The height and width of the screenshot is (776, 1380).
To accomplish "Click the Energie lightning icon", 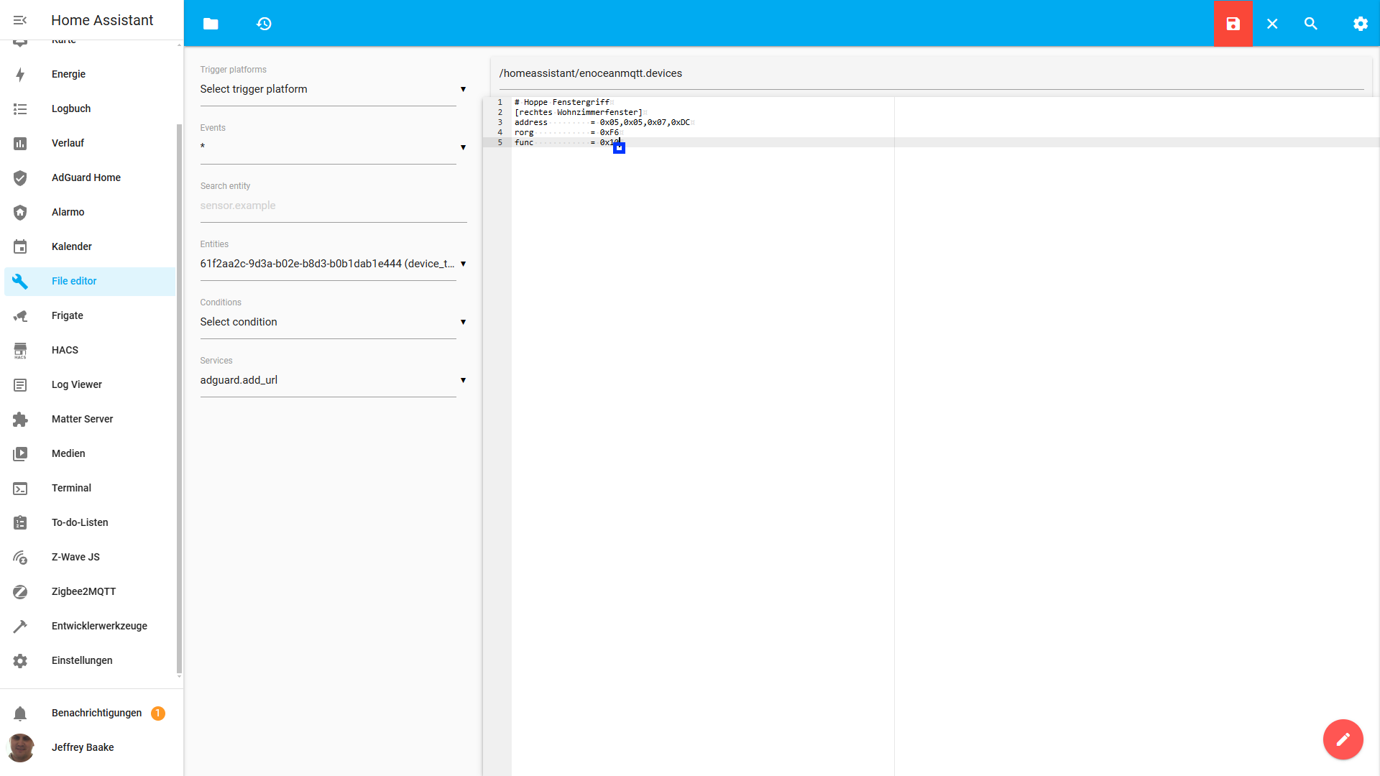I will 20,74.
